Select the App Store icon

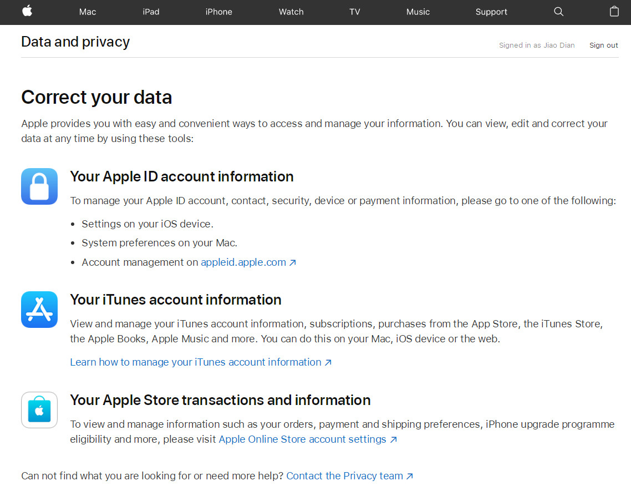[39, 310]
